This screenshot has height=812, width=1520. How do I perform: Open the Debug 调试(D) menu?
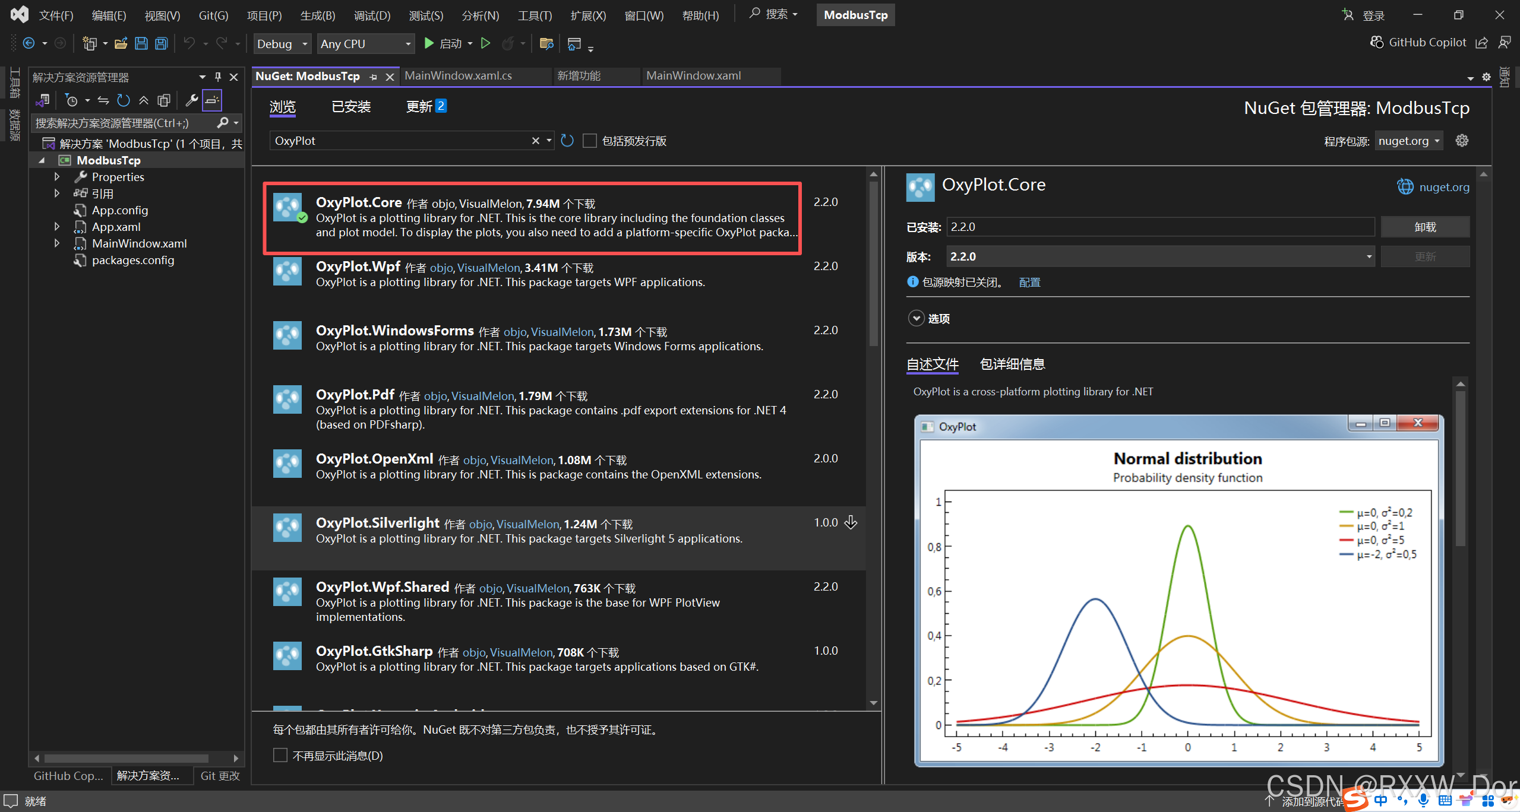pyautogui.click(x=372, y=15)
